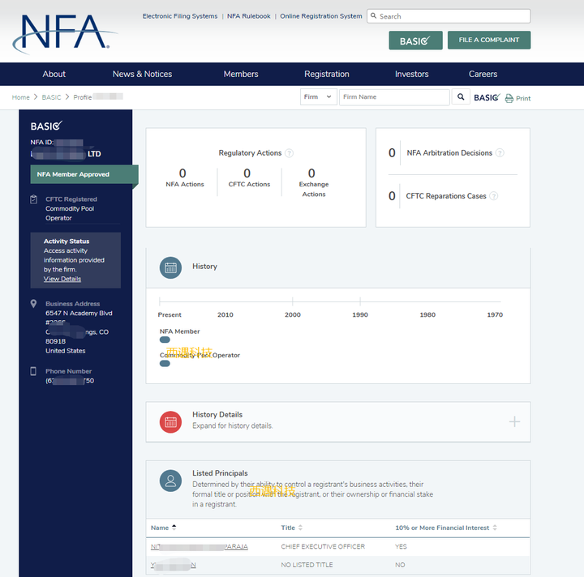Open the View Details activity link
Image resolution: width=584 pixels, height=577 pixels.
pos(62,279)
